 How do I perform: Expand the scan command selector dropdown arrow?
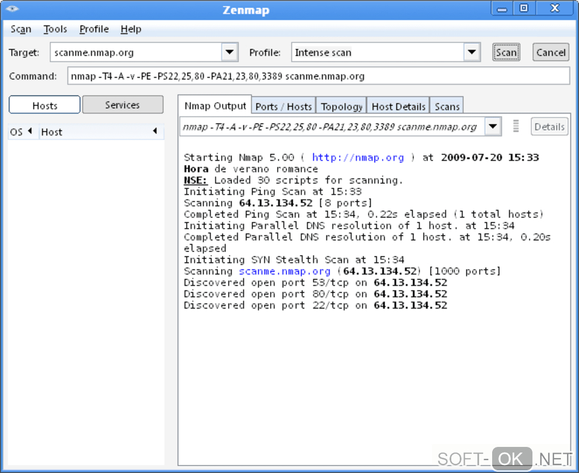[493, 126]
